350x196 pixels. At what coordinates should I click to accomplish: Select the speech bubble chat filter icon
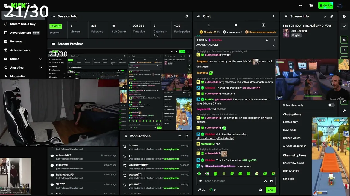pyautogui.click(x=236, y=25)
